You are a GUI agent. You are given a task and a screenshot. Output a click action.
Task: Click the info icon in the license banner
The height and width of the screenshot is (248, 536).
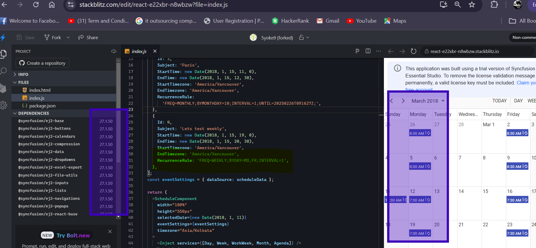coord(397,68)
